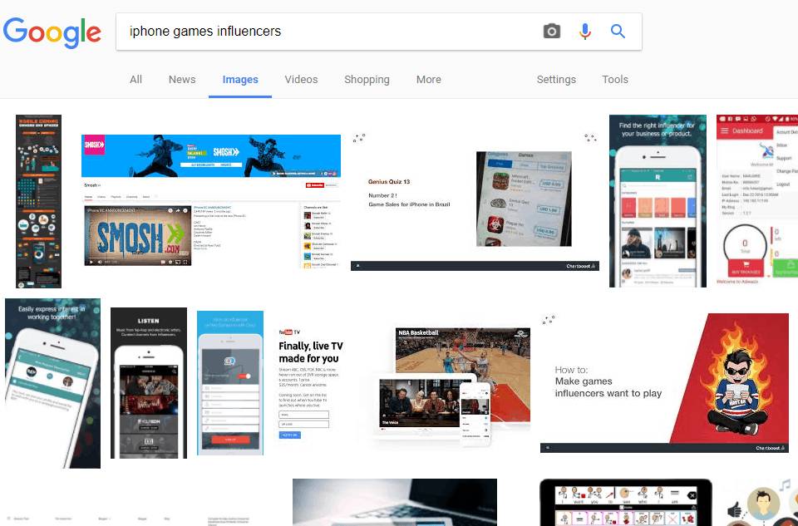Open search by image camera icon
798x526 pixels.
pos(552,32)
